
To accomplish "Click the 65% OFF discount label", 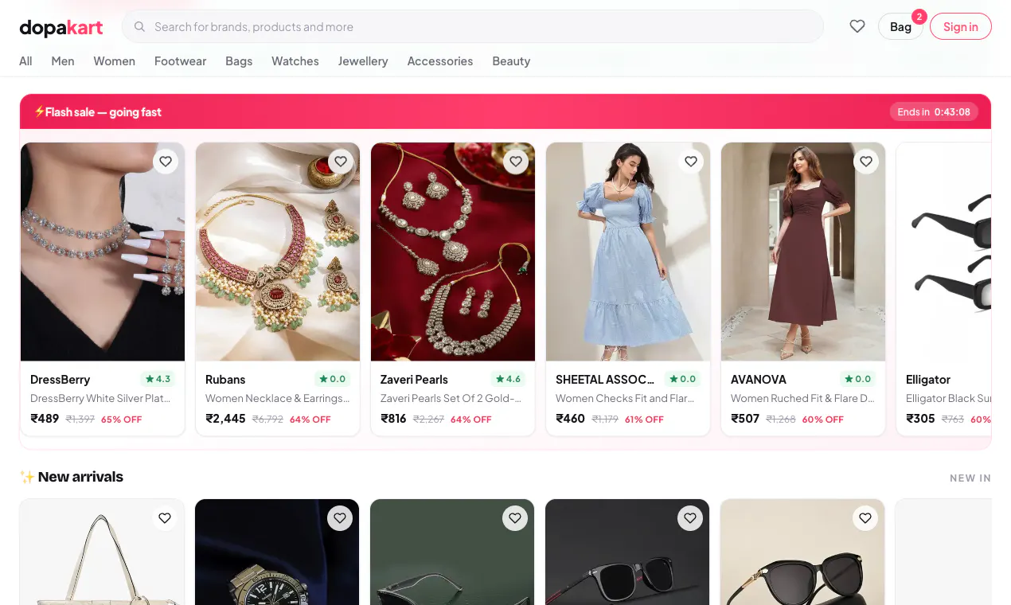I will pos(121,420).
